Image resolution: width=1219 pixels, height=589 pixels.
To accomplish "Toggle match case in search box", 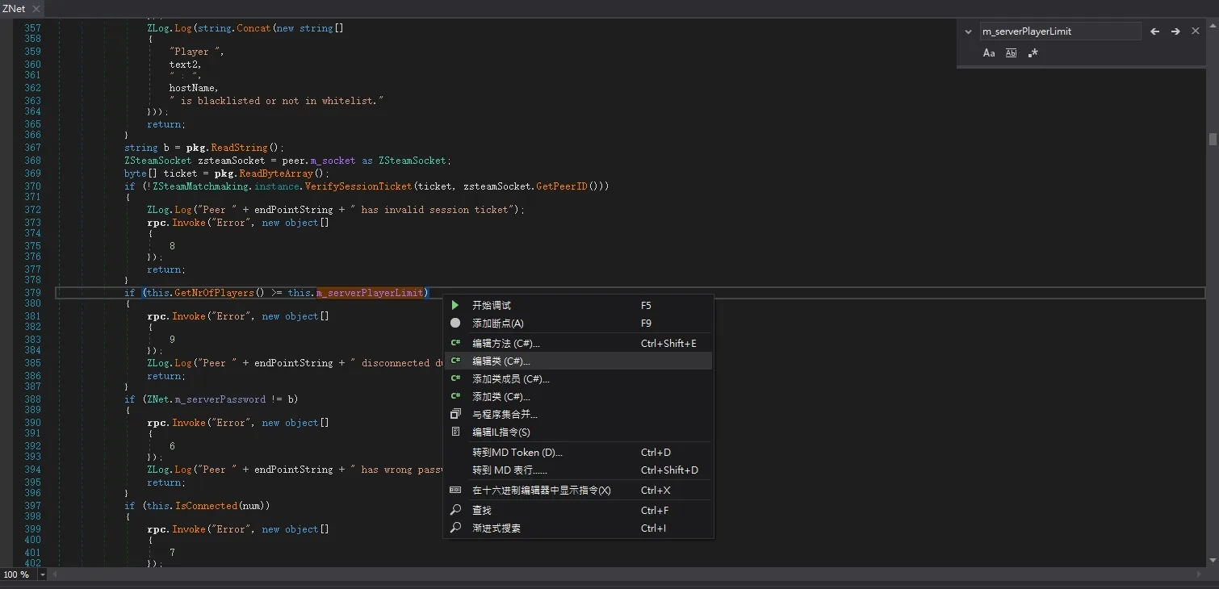I will coord(989,52).
